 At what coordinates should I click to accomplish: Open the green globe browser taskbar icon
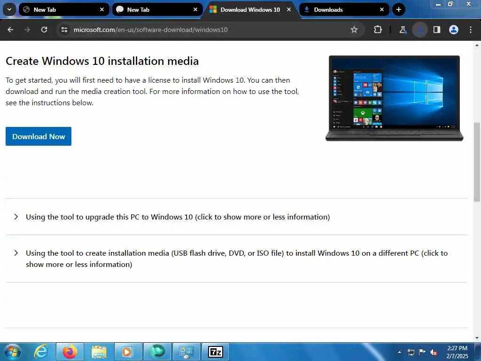point(157,352)
